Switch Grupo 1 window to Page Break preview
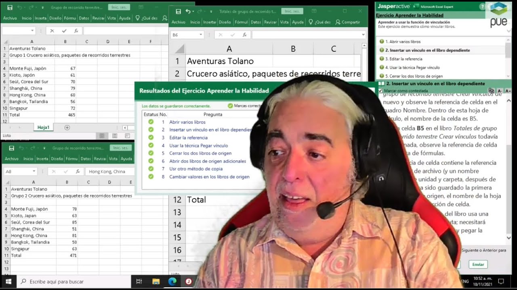 click(127, 136)
